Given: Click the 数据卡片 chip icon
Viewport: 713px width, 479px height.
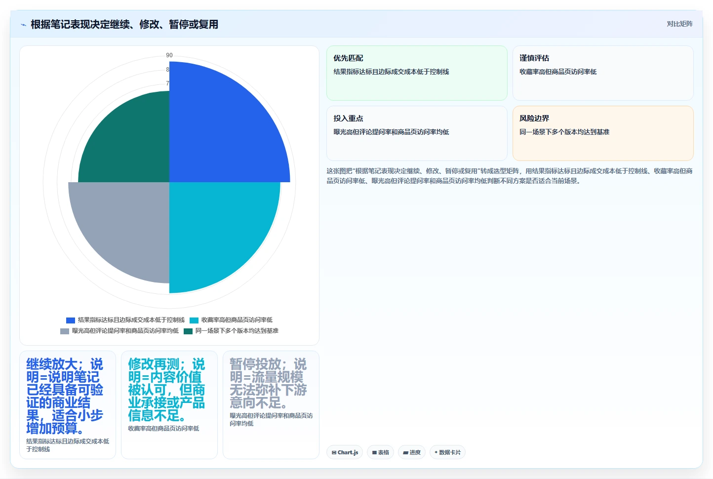Looking at the screenshot, I should 436,452.
